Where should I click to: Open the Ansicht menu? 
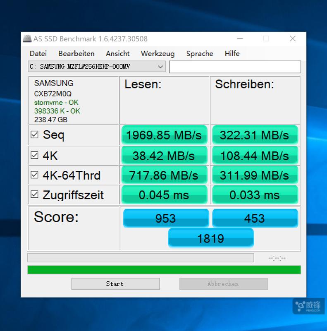[x=118, y=54]
